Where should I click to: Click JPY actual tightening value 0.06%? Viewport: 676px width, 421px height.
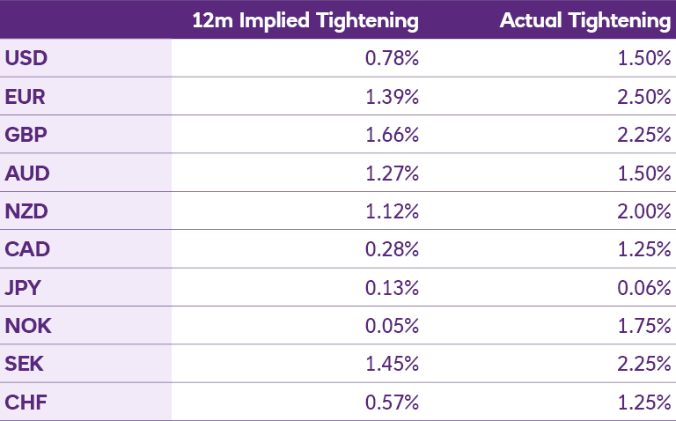tap(644, 288)
